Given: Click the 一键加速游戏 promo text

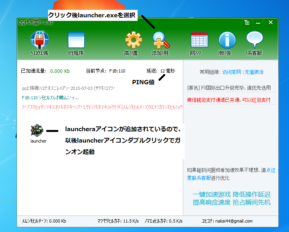Looking at the screenshot, I should pyautogui.click(x=211, y=195).
